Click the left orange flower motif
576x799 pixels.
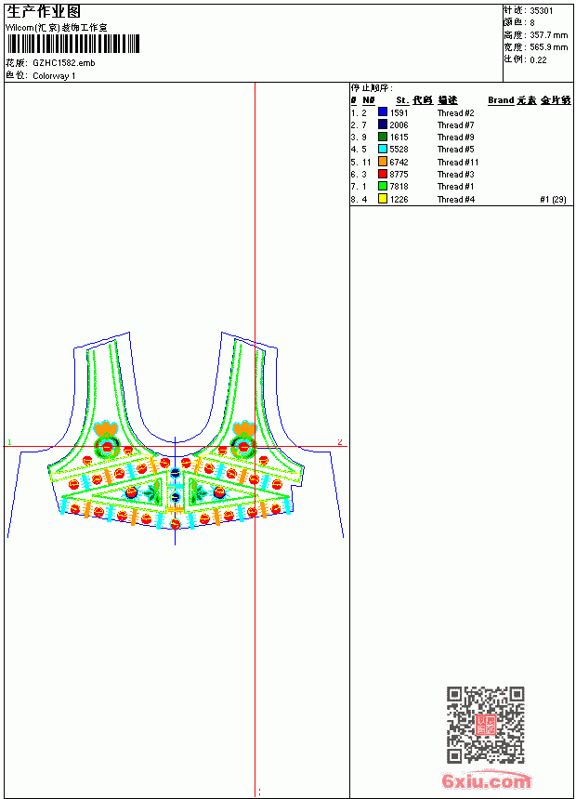point(106,428)
